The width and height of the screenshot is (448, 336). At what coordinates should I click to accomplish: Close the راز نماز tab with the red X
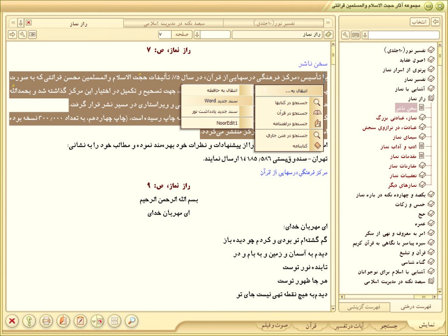[x=28, y=22]
